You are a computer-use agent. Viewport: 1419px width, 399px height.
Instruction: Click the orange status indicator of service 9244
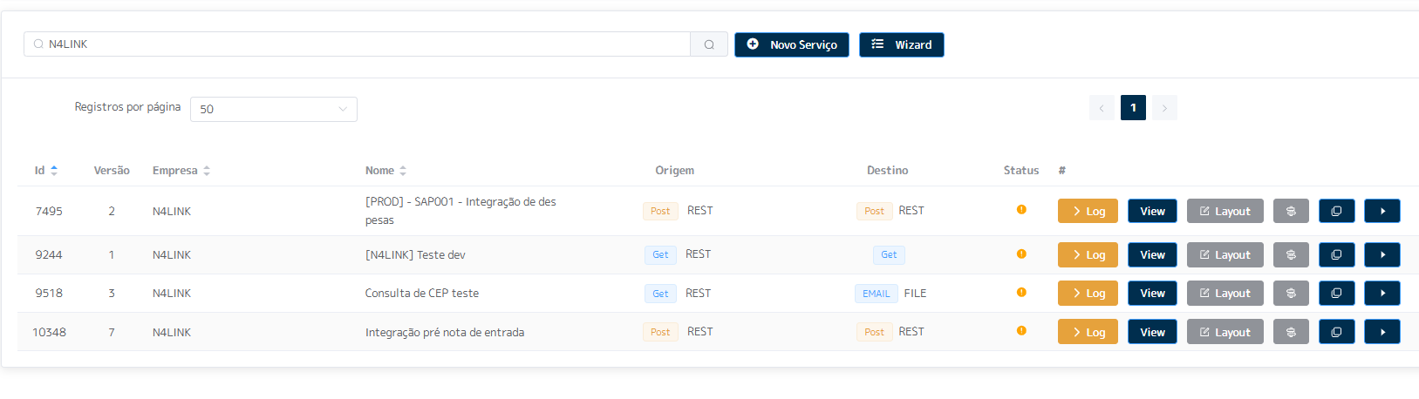pyautogui.click(x=1021, y=254)
